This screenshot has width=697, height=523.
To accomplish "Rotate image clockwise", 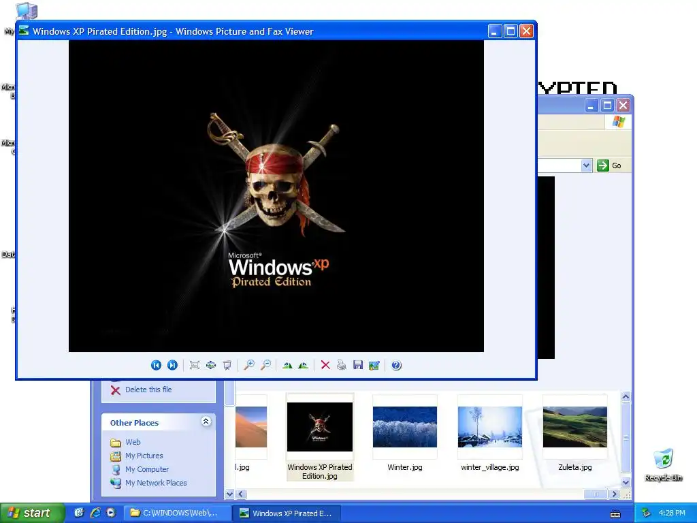I will coord(287,365).
